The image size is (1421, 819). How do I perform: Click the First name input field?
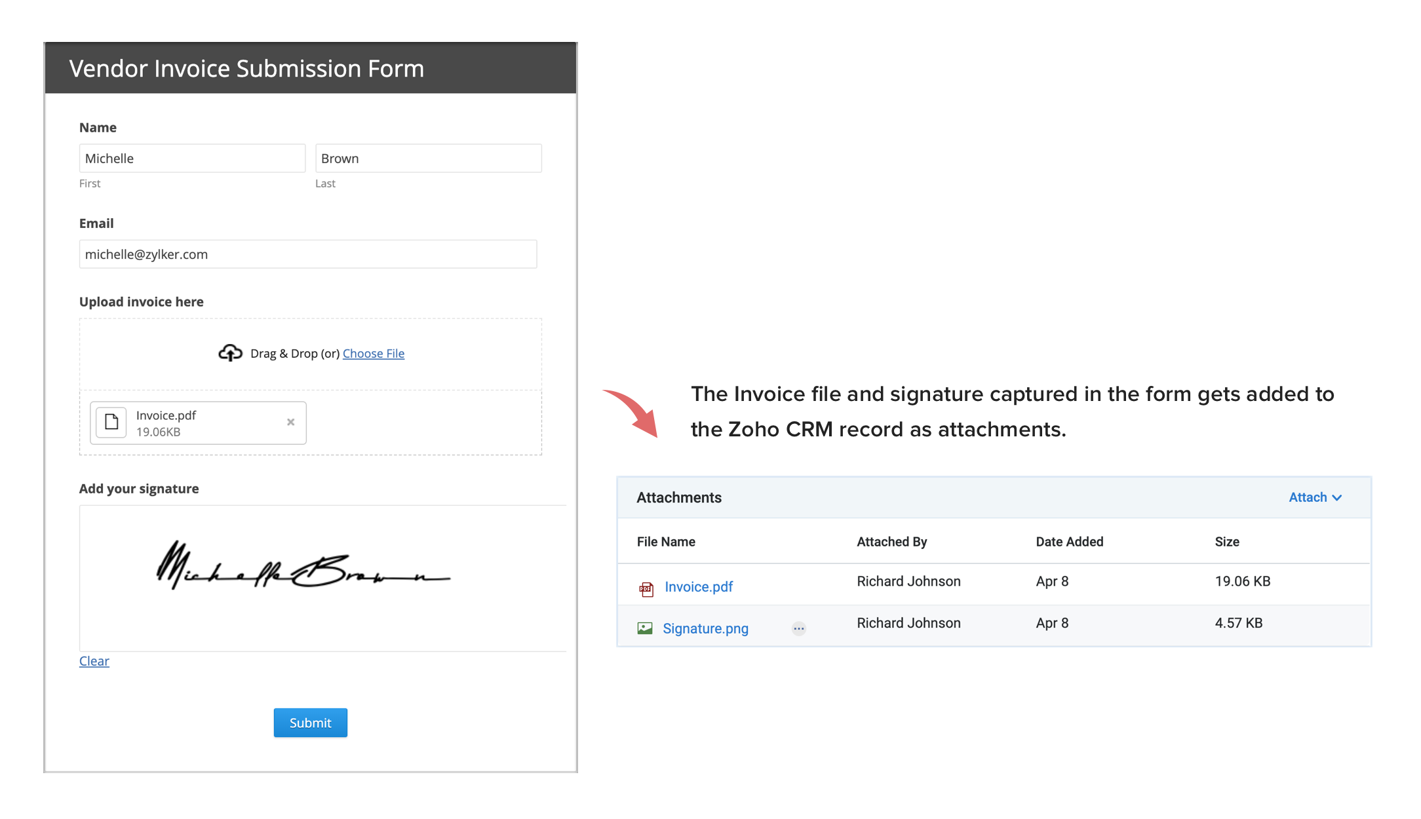tap(192, 159)
